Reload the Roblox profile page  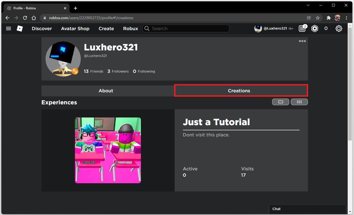tap(25, 18)
